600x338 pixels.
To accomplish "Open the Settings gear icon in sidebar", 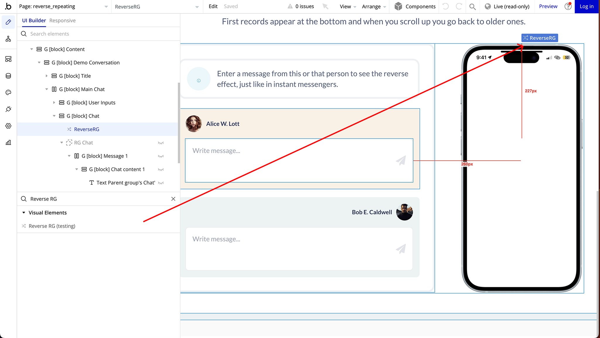I will (x=8, y=126).
